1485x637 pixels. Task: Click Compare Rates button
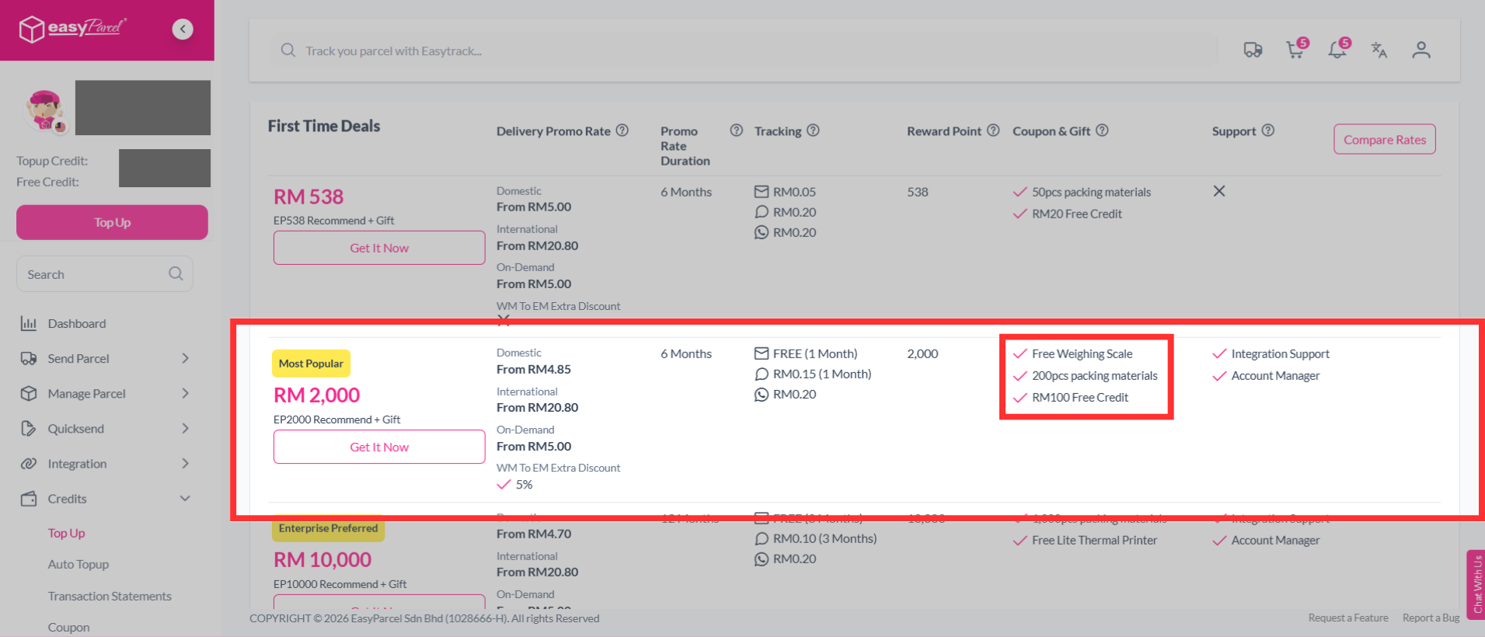coord(1385,139)
